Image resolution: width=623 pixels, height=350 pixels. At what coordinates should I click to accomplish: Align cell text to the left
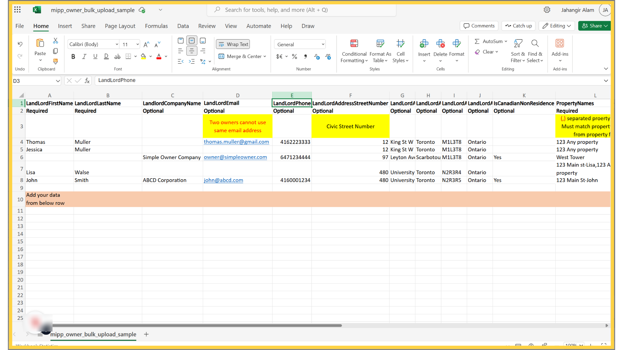[181, 51]
